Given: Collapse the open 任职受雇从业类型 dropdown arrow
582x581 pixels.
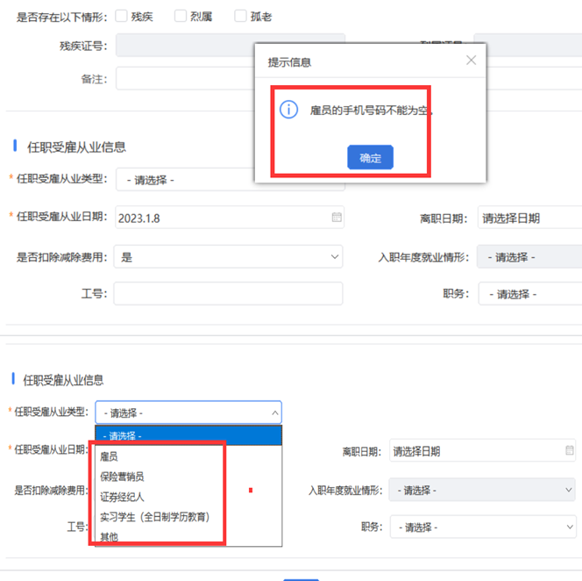Looking at the screenshot, I should (274, 412).
